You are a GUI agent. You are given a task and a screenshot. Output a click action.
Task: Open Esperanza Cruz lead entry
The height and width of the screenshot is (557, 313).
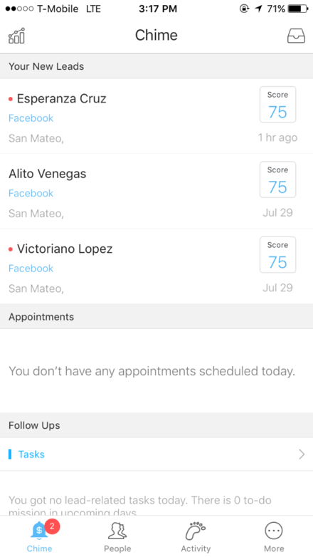[x=156, y=116]
